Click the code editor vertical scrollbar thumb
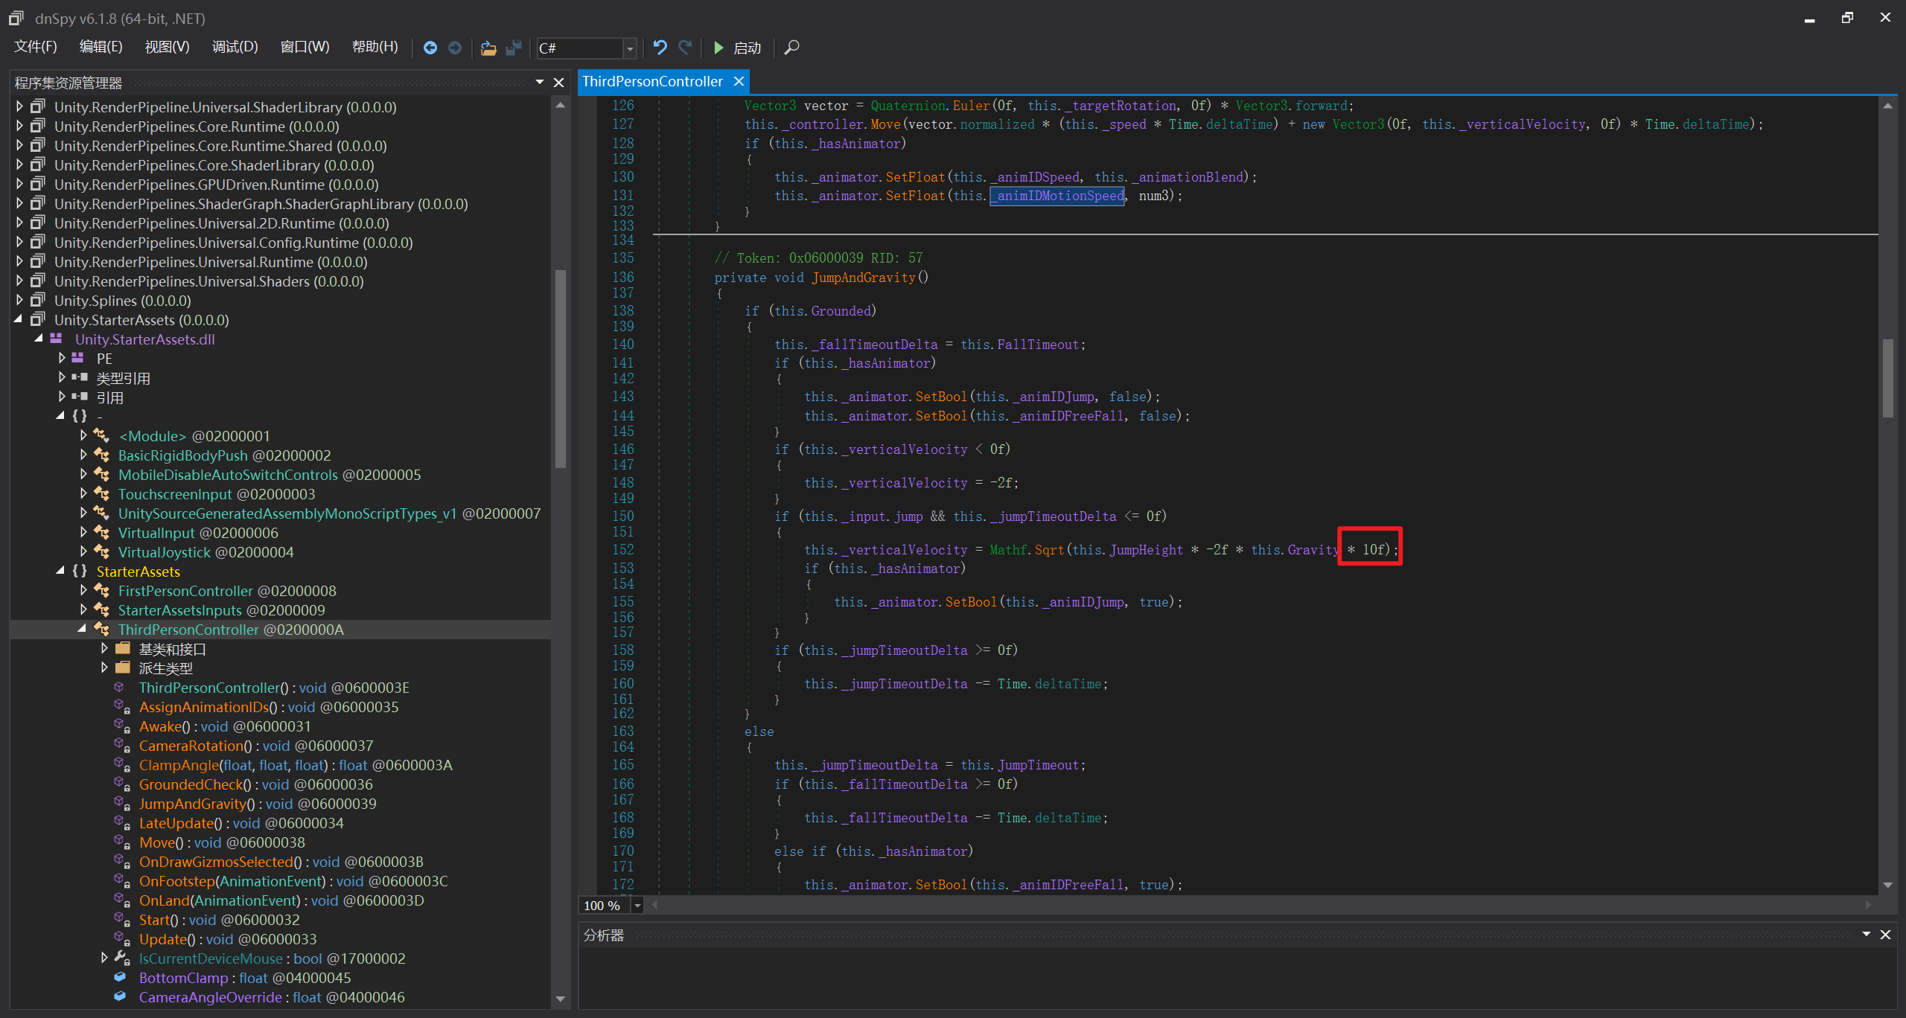This screenshot has height=1018, width=1906. click(x=1887, y=378)
